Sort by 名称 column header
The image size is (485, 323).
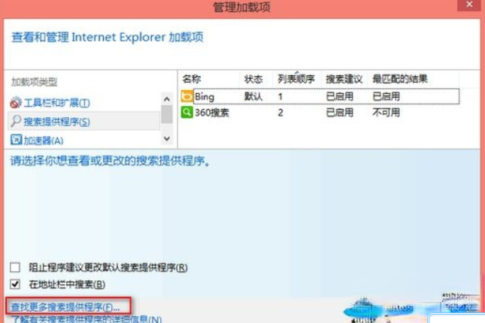(192, 79)
